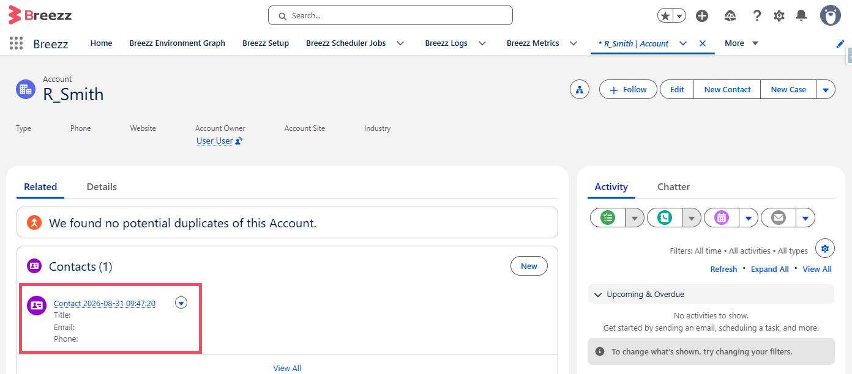This screenshot has height=374, width=852.
Task: Click the New Contact button
Action: [727, 89]
